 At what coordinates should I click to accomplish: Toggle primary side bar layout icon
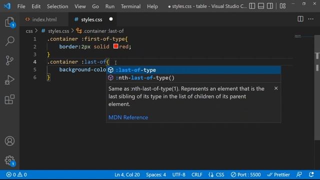click(252, 6)
